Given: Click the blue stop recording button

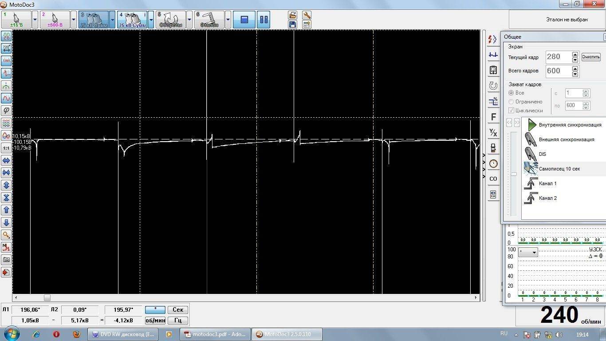Looking at the screenshot, I should (x=244, y=20).
